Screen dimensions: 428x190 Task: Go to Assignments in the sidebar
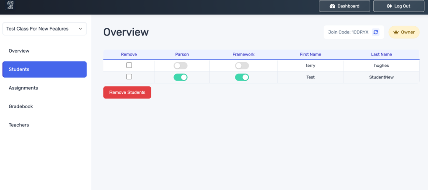pyautogui.click(x=23, y=88)
